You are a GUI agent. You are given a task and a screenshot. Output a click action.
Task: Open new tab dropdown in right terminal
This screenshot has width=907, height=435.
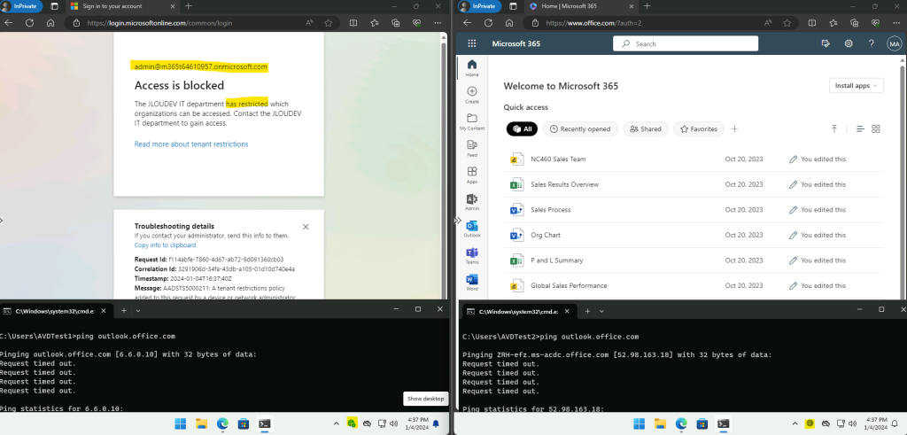[x=601, y=311]
